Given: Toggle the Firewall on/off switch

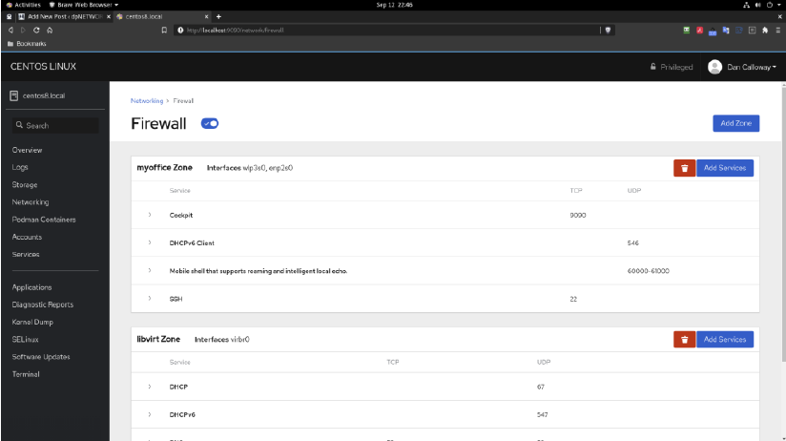Looking at the screenshot, I should [210, 123].
